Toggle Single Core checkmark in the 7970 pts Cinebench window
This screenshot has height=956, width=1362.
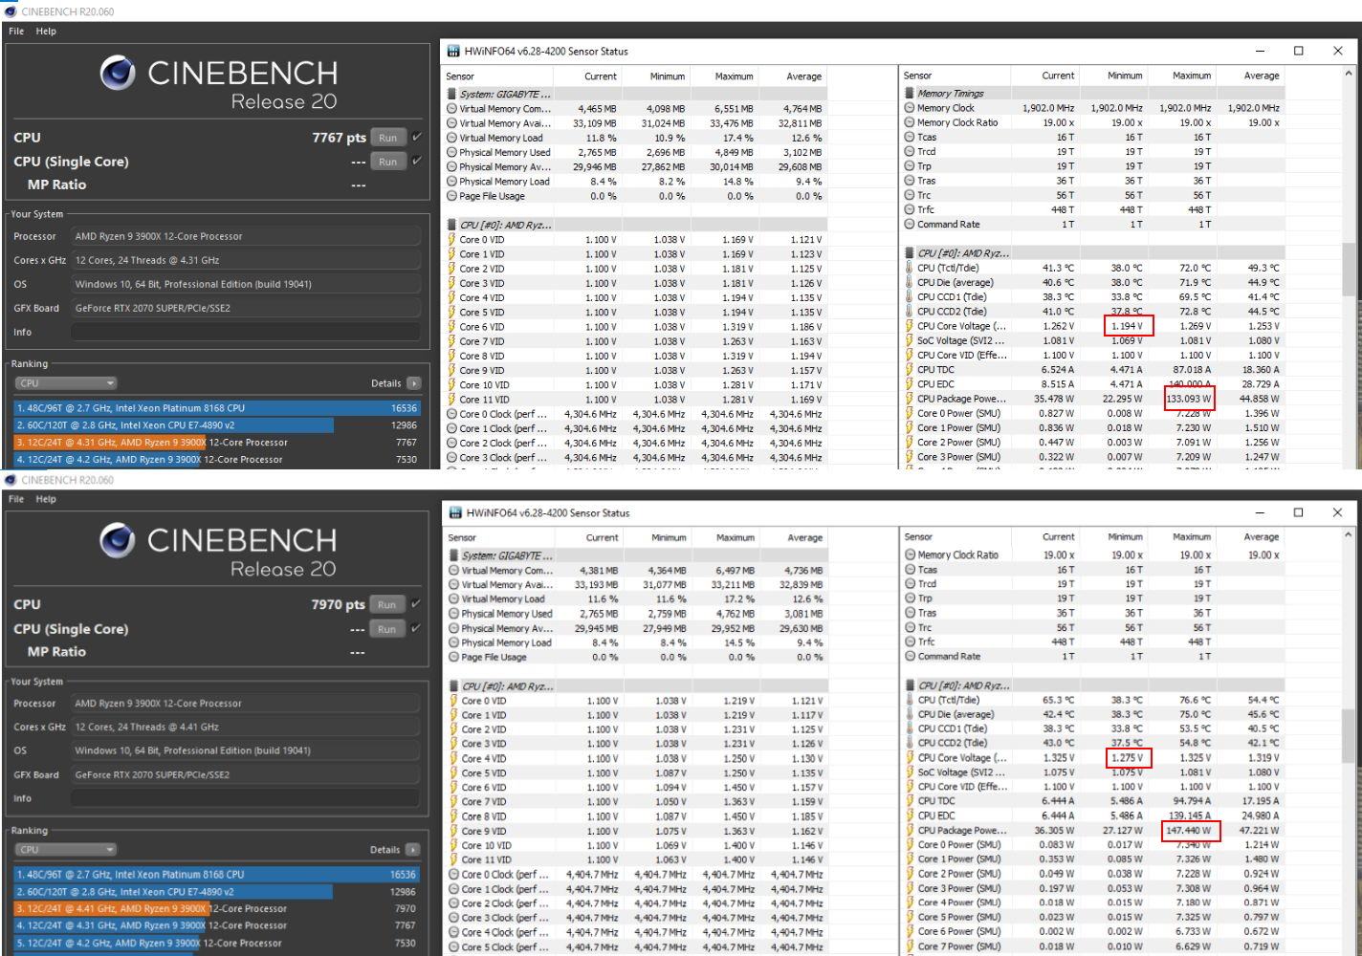416,629
